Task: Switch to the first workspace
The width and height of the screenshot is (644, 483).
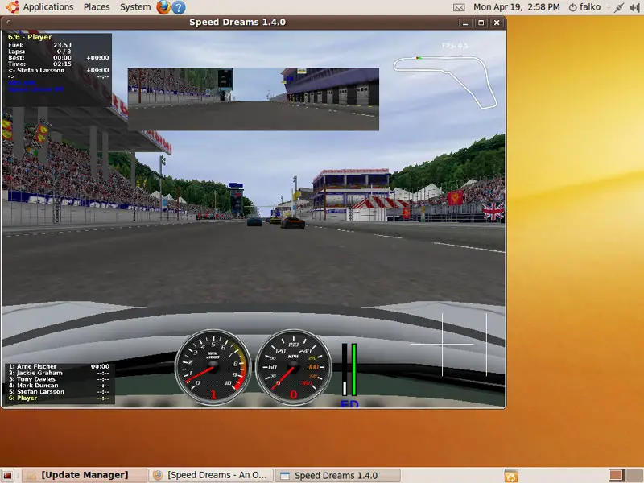Action: point(616,475)
